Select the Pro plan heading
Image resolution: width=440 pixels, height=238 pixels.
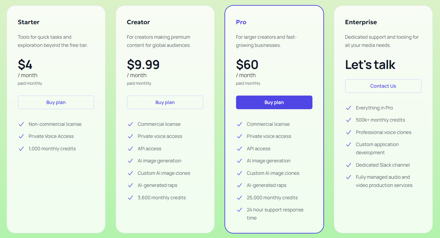[241, 22]
